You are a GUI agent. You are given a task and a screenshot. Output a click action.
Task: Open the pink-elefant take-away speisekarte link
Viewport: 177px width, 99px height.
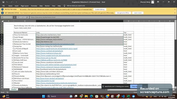[56, 65]
